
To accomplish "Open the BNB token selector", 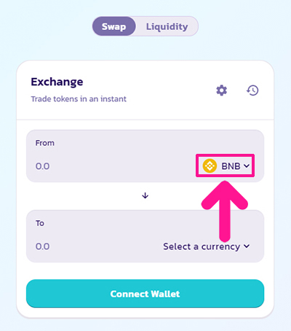I will click(226, 166).
